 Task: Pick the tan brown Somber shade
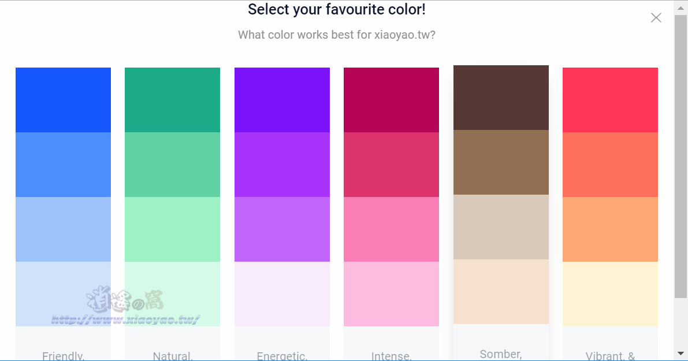pos(501,162)
